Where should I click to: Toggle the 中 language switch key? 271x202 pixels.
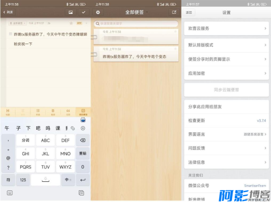[68, 180]
